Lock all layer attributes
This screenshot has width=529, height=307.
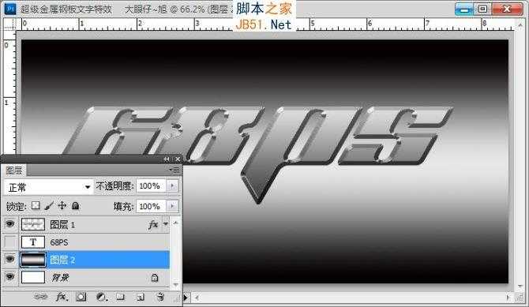click(x=76, y=205)
